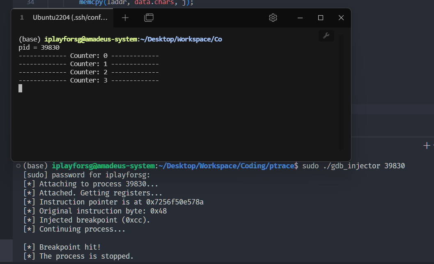Click the memcpy code line in the editor

pos(136,3)
